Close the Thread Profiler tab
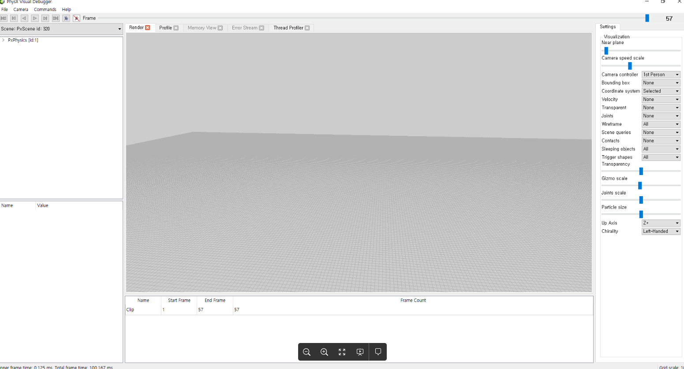The image size is (684, 369). (307, 28)
